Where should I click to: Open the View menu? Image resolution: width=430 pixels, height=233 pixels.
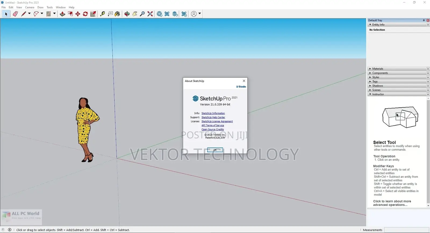[19, 7]
